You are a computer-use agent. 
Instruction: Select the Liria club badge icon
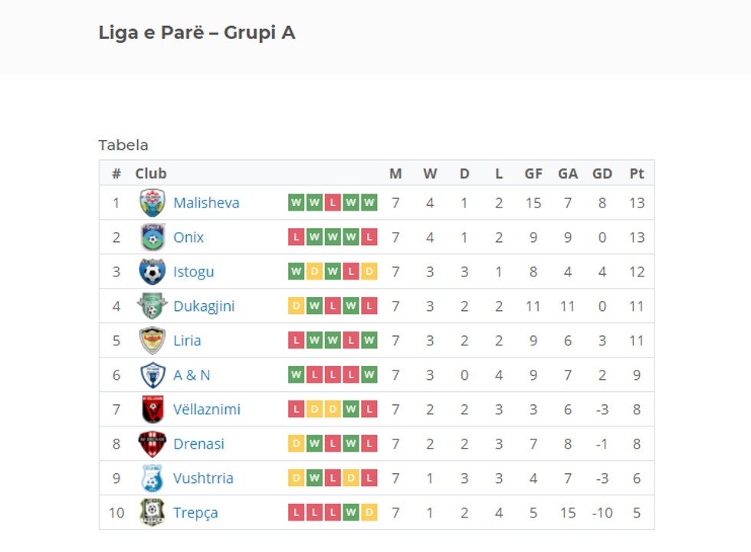(x=152, y=340)
